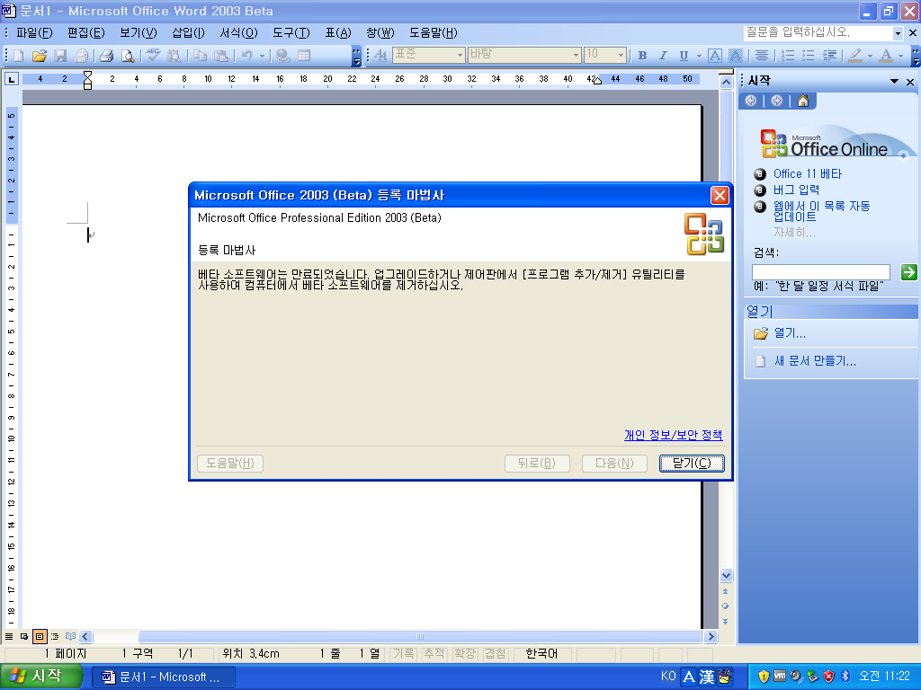921x690 pixels.
Task: Click the Numbered list icon
Action: [788, 55]
